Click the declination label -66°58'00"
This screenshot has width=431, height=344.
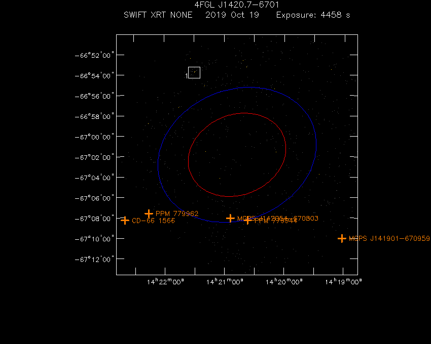coord(94,116)
